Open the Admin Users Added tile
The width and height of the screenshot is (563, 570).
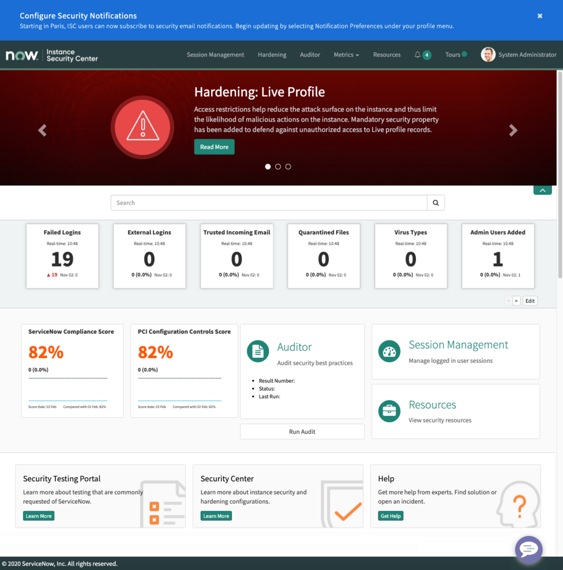498,256
